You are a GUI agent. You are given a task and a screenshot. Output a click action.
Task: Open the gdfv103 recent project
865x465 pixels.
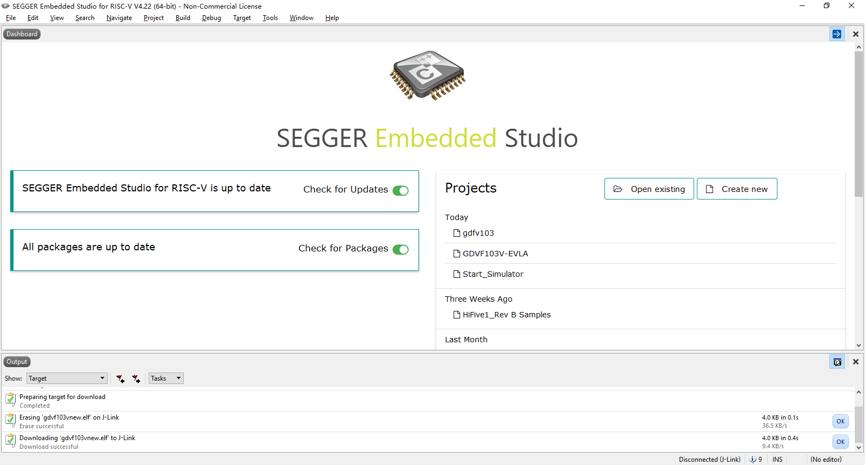478,233
